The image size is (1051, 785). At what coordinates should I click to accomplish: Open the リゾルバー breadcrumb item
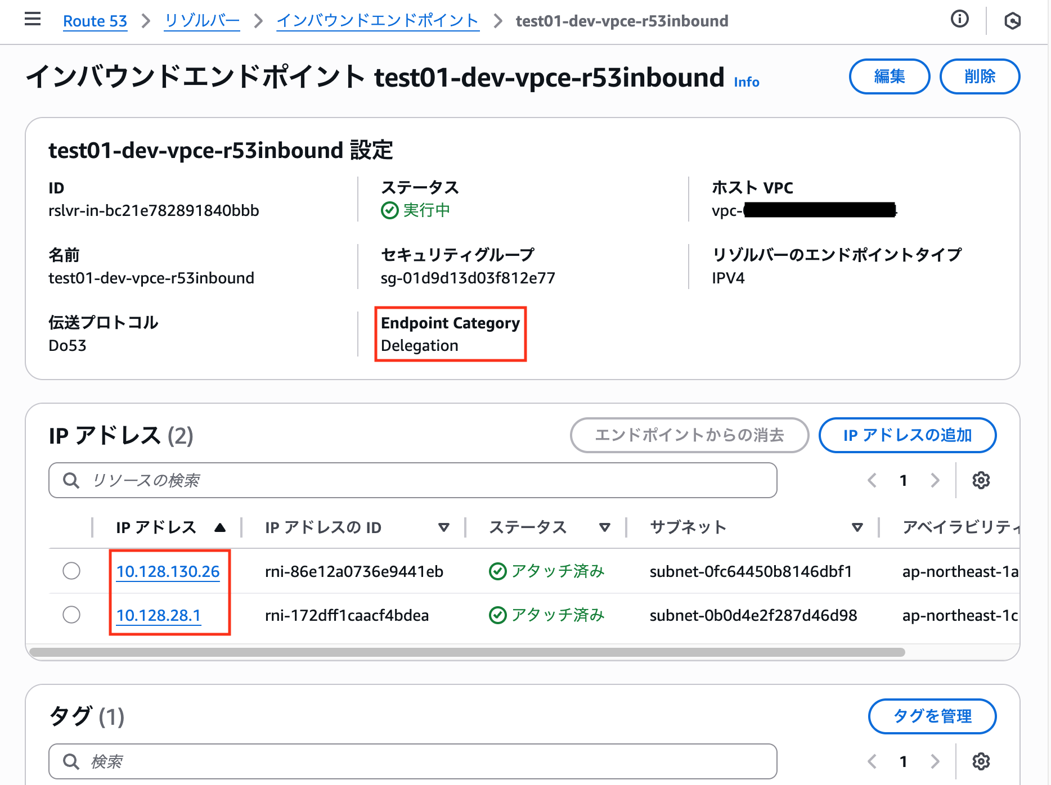pos(201,20)
